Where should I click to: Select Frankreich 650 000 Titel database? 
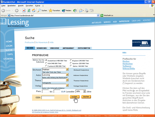46,66
